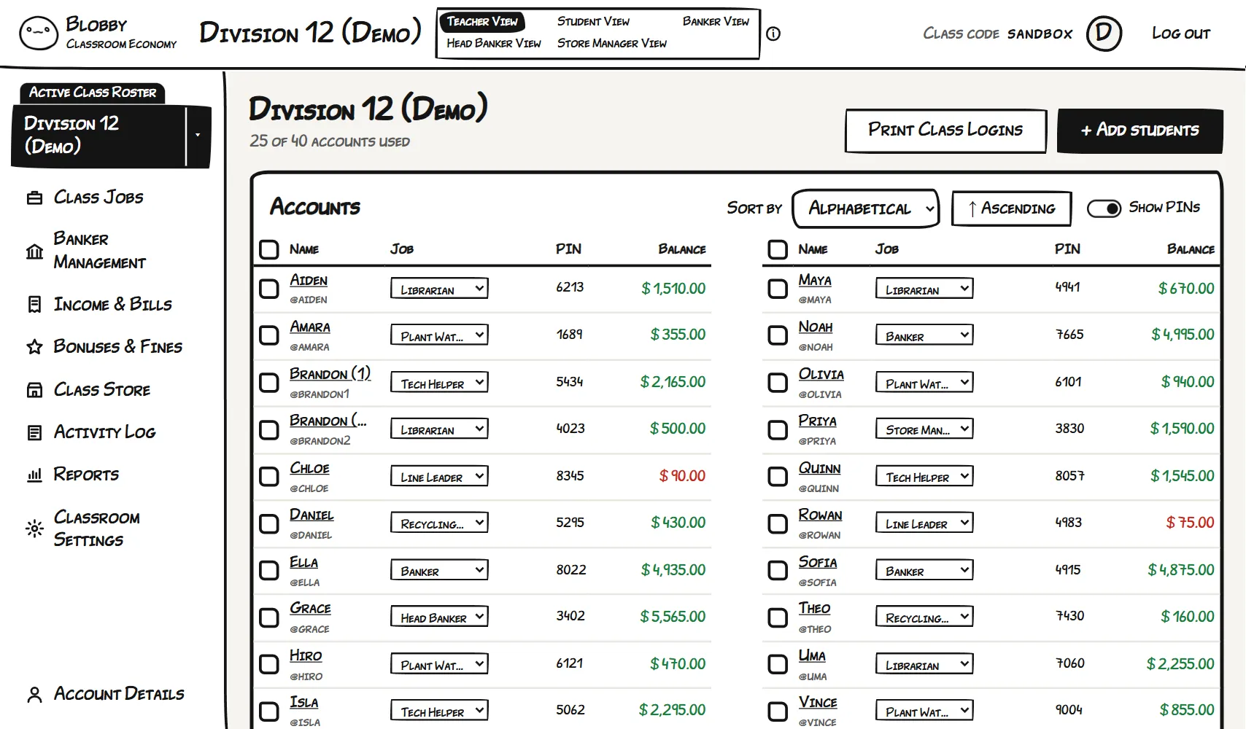Image resolution: width=1246 pixels, height=729 pixels.
Task: Open Priya's Store Manager job dropdown
Action: [924, 429]
